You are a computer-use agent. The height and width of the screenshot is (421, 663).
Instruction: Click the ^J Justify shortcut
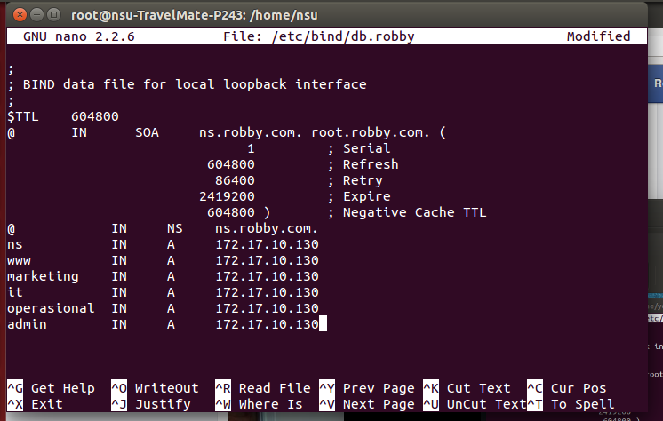(x=151, y=404)
